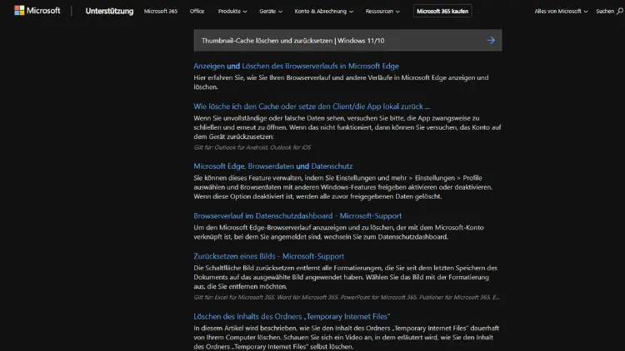Click description starting 'Um den Microsoft Edge-Browserverlauf'

[x=338, y=232]
